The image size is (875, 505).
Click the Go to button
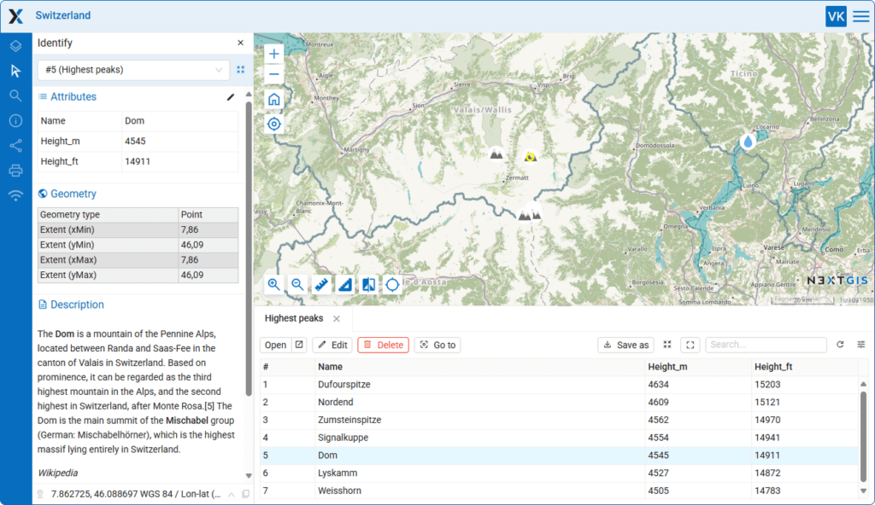[438, 345]
